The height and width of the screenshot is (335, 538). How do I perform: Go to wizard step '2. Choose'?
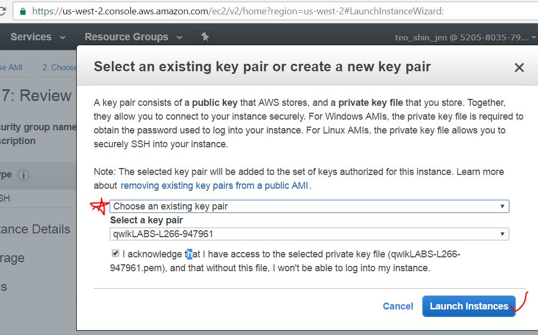(x=59, y=68)
